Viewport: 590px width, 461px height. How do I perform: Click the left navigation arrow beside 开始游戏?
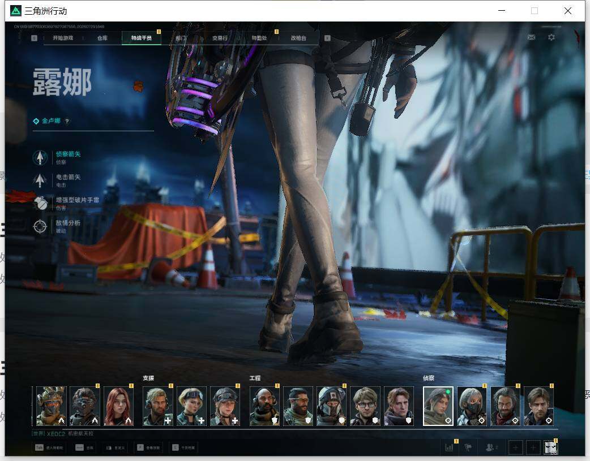tap(34, 38)
